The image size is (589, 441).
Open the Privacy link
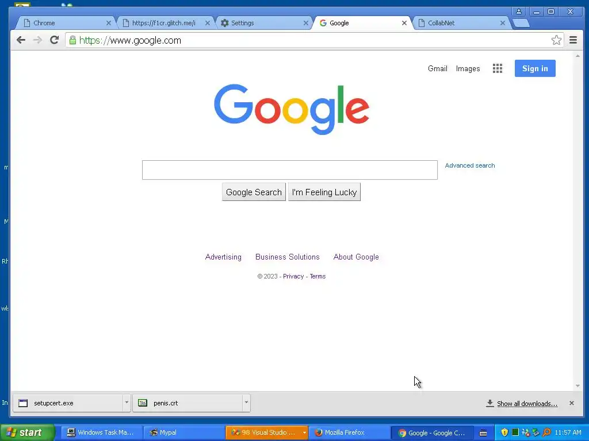pos(293,276)
